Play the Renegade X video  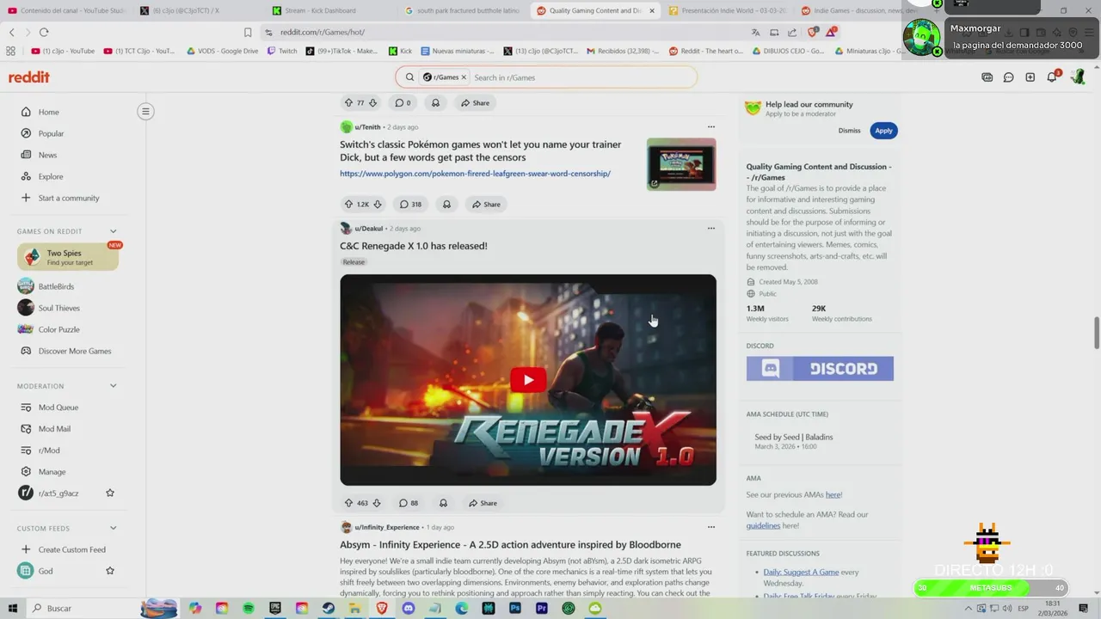coord(528,380)
